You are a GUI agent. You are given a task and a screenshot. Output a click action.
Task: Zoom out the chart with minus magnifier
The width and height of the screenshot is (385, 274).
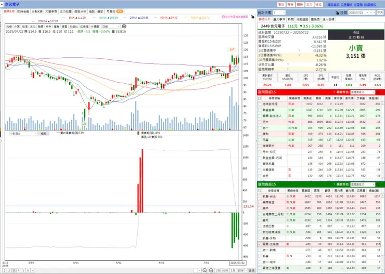(x=205, y=270)
